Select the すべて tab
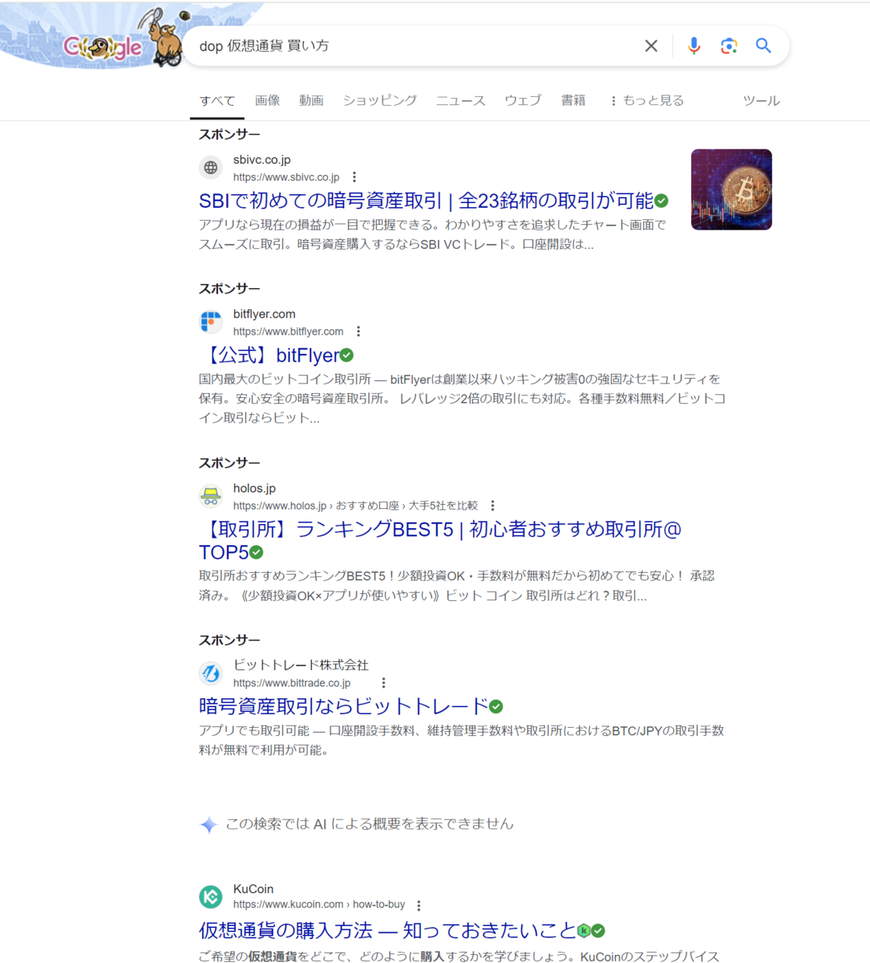Image resolution: width=870 pixels, height=963 pixels. coord(217,100)
